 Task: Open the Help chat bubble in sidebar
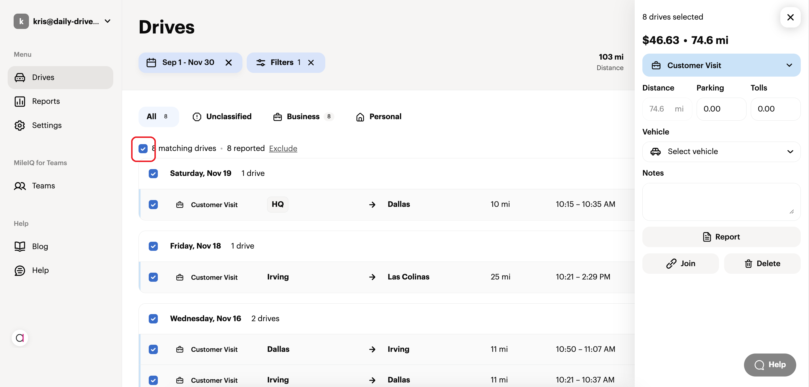click(x=20, y=270)
